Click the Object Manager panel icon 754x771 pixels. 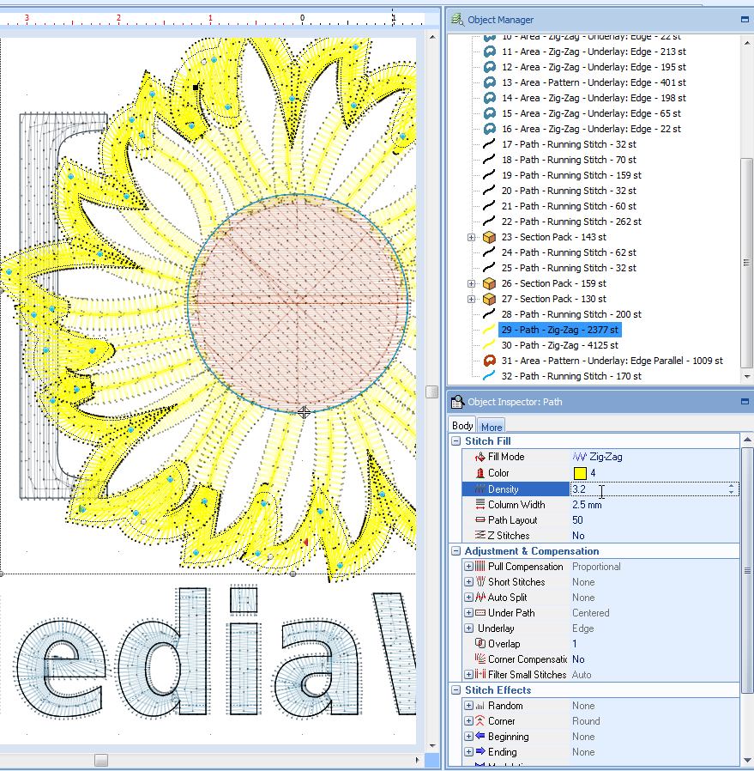click(x=457, y=19)
